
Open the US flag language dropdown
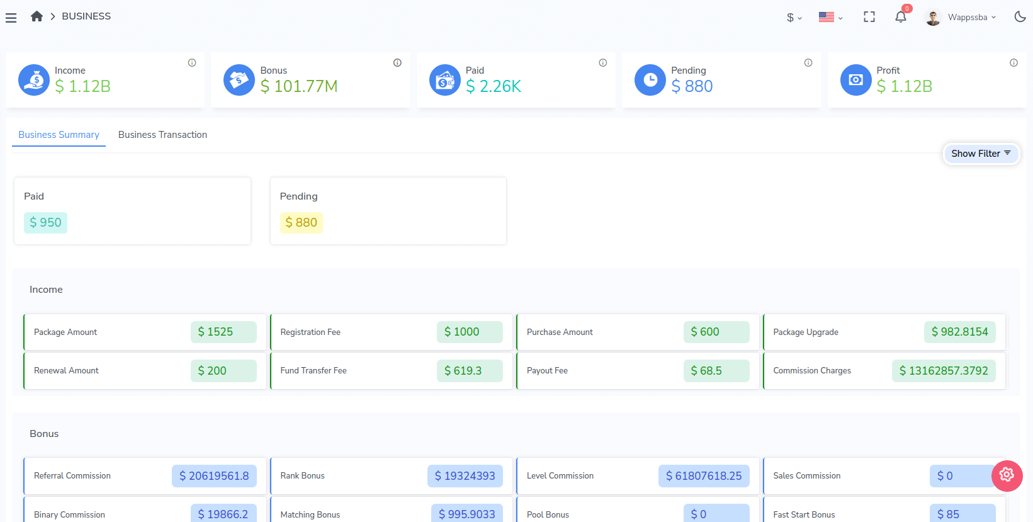(x=831, y=17)
